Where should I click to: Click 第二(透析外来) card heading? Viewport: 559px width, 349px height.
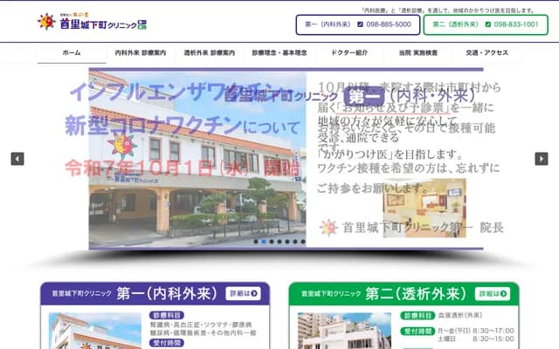click(416, 293)
